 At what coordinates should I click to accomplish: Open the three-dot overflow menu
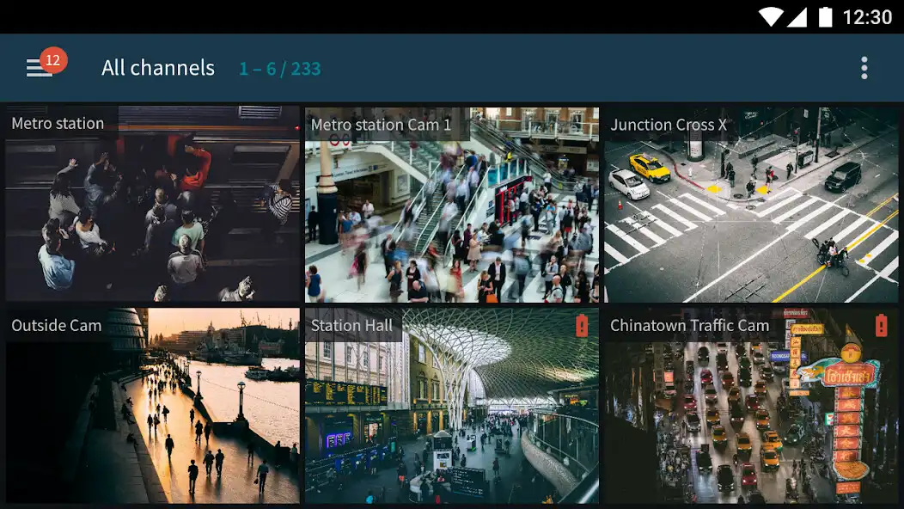(864, 68)
